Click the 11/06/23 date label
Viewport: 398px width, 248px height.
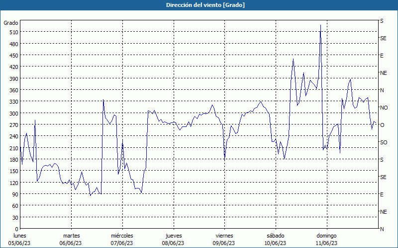326,243
